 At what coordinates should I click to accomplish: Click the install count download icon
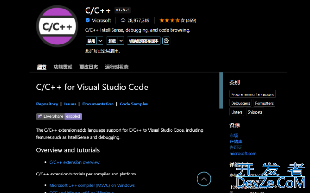[123, 21]
